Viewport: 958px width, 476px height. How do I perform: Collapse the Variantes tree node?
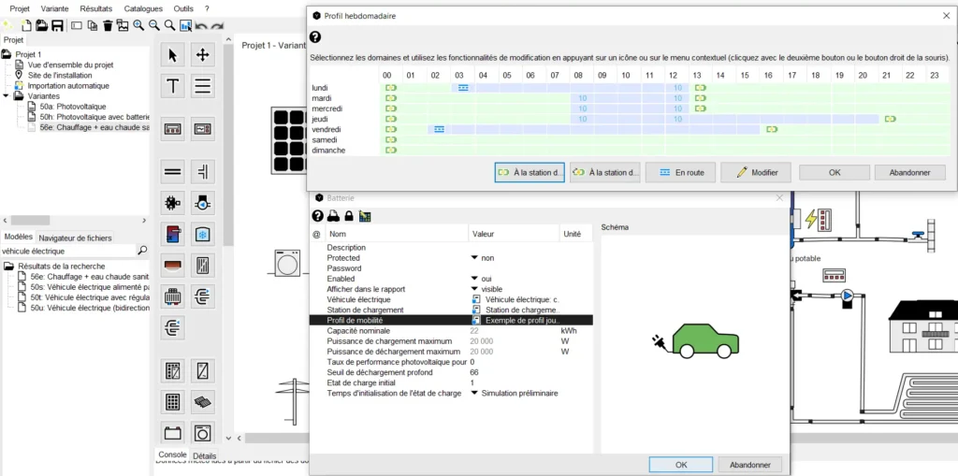click(7, 95)
